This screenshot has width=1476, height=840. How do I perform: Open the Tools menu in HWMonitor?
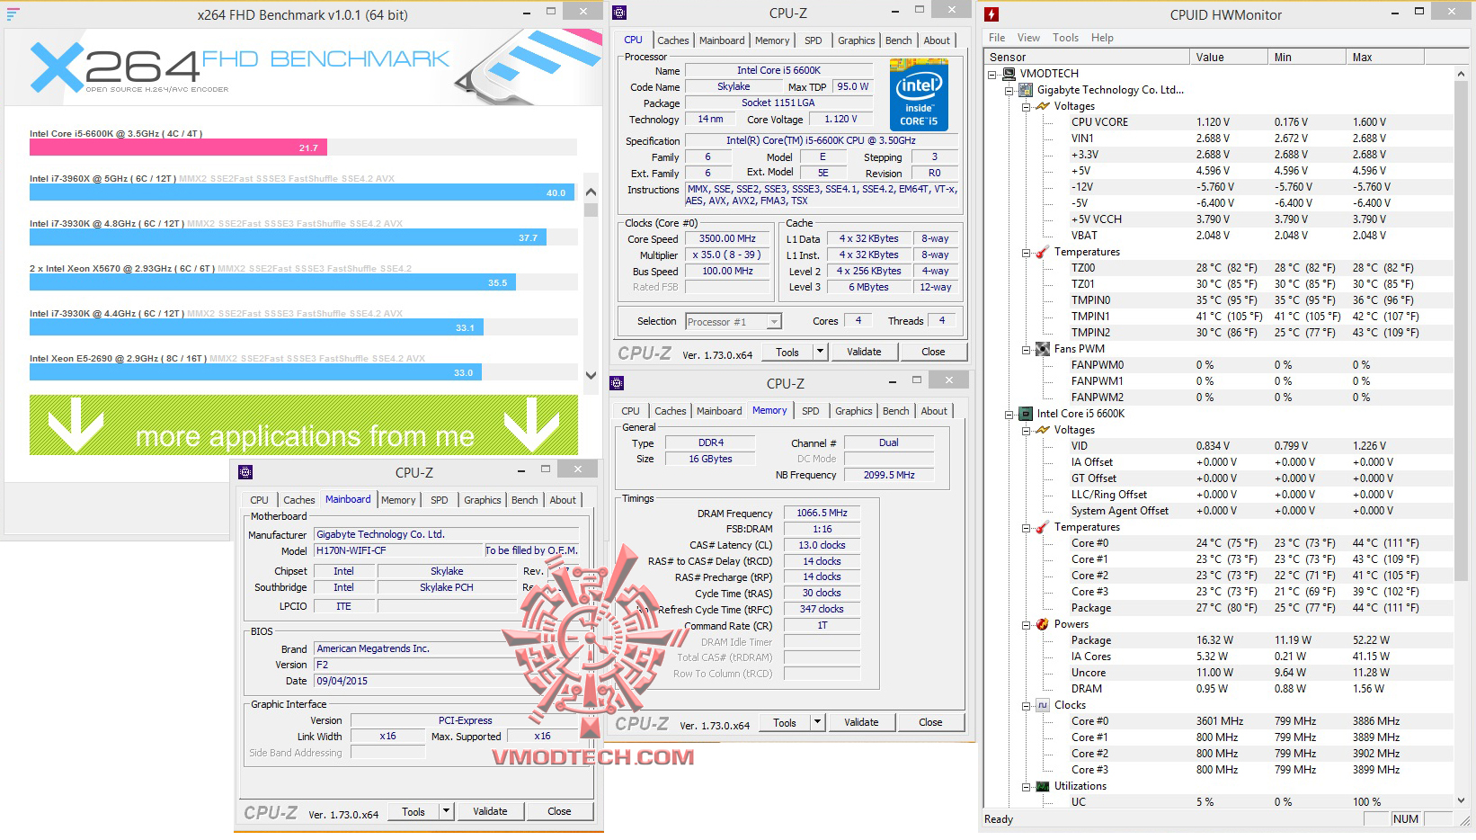point(1065,38)
